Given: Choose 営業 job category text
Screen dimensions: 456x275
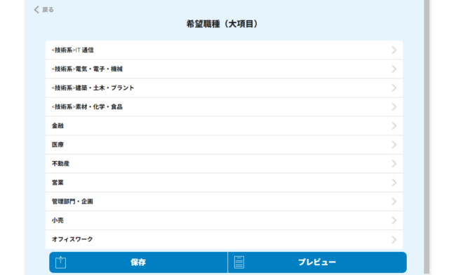Looking at the screenshot, I should (x=58, y=183).
